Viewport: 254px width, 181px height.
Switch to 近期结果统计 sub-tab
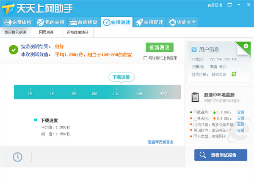77,32
